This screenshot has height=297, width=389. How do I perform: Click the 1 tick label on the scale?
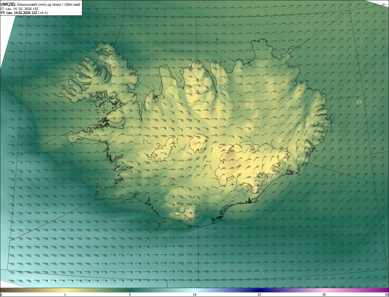pos(65,295)
